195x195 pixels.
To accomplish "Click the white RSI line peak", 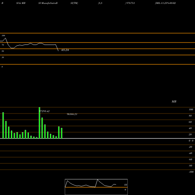I will pyautogui.click(x=5, y=38).
